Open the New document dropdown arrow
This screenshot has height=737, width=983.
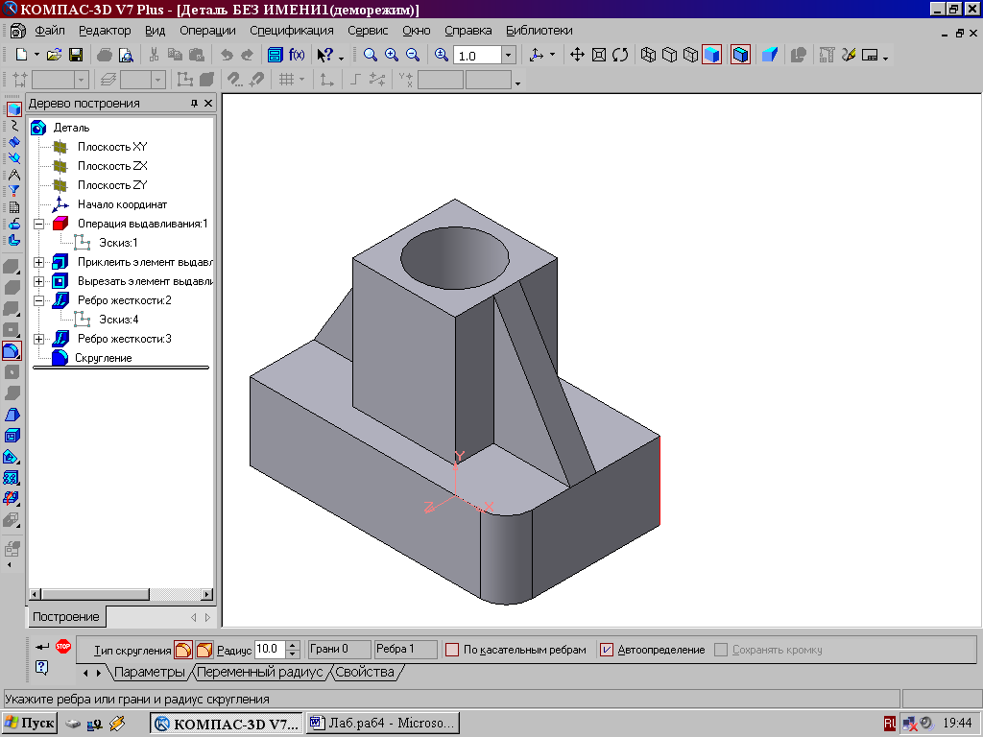coord(36,55)
